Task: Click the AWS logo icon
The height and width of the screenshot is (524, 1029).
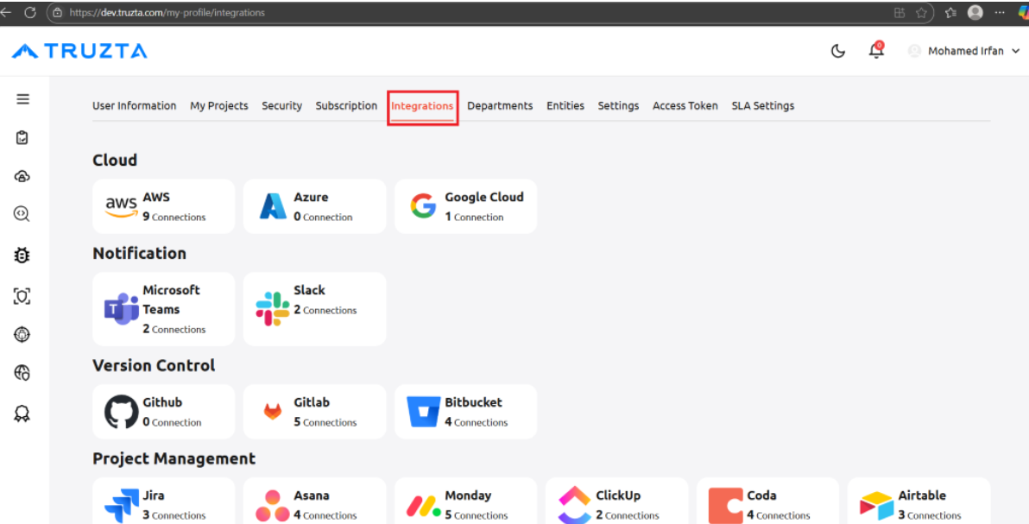Action: (122, 207)
